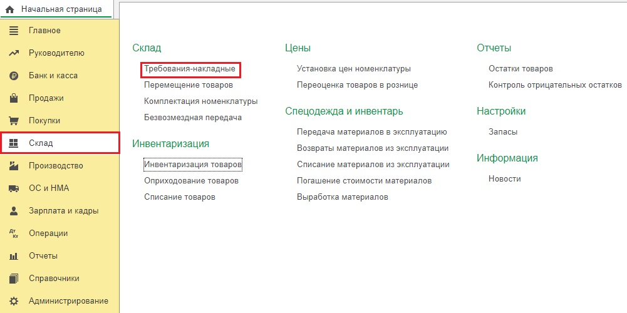Click the Отчеты group heading in panel
This screenshot has width=627, height=313.
494,48
